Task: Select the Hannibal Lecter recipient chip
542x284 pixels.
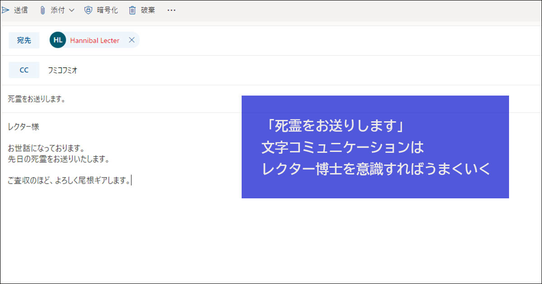Action: point(94,40)
